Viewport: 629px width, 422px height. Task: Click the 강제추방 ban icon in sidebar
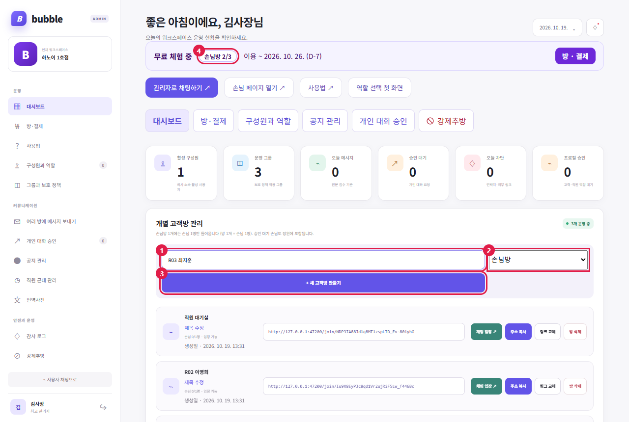pos(17,356)
